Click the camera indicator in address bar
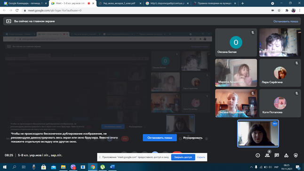 pos(272,10)
